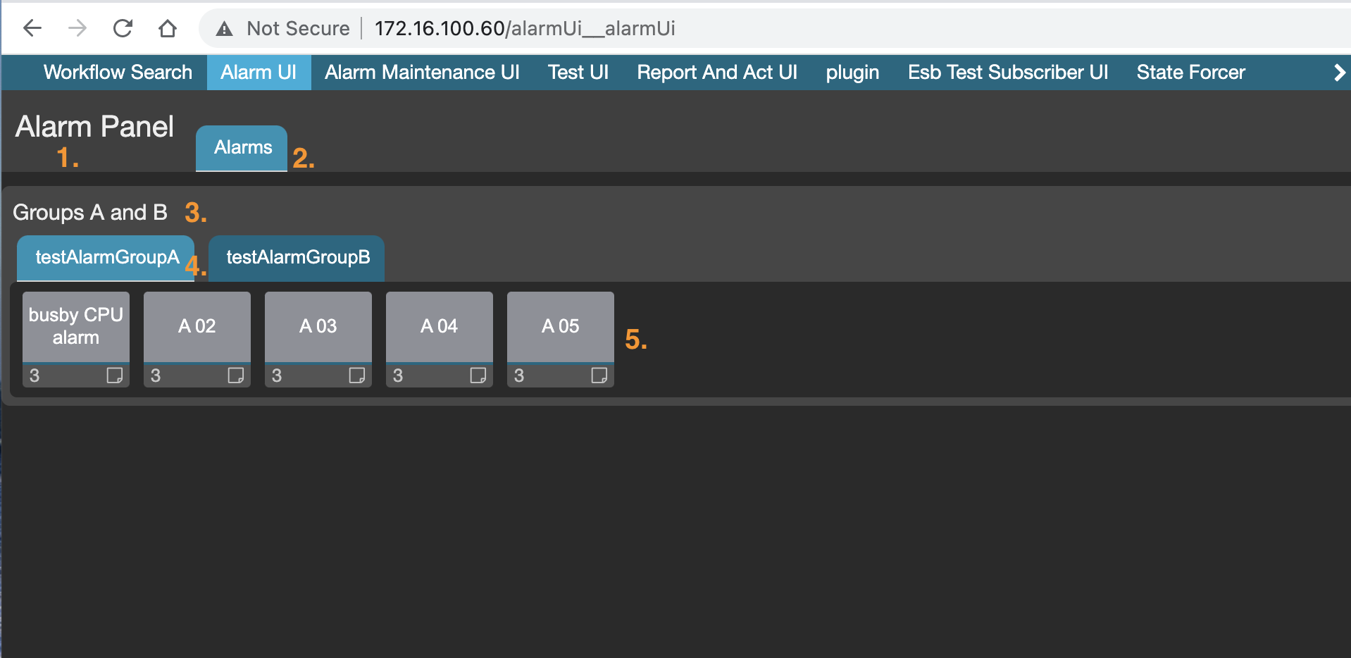Viewport: 1351px width, 658px height.
Task: Switch to Test UI
Action: pyautogui.click(x=578, y=73)
